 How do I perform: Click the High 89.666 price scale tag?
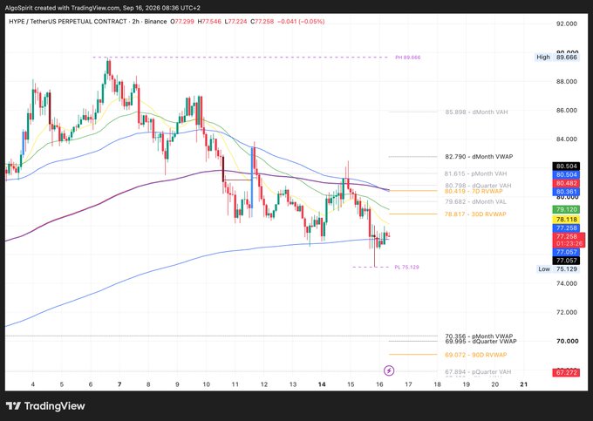coord(556,57)
